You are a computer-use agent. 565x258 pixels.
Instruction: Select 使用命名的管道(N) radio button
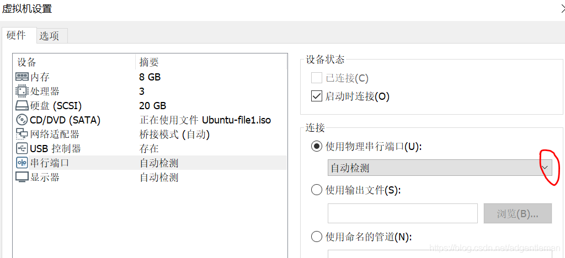pyautogui.click(x=317, y=237)
